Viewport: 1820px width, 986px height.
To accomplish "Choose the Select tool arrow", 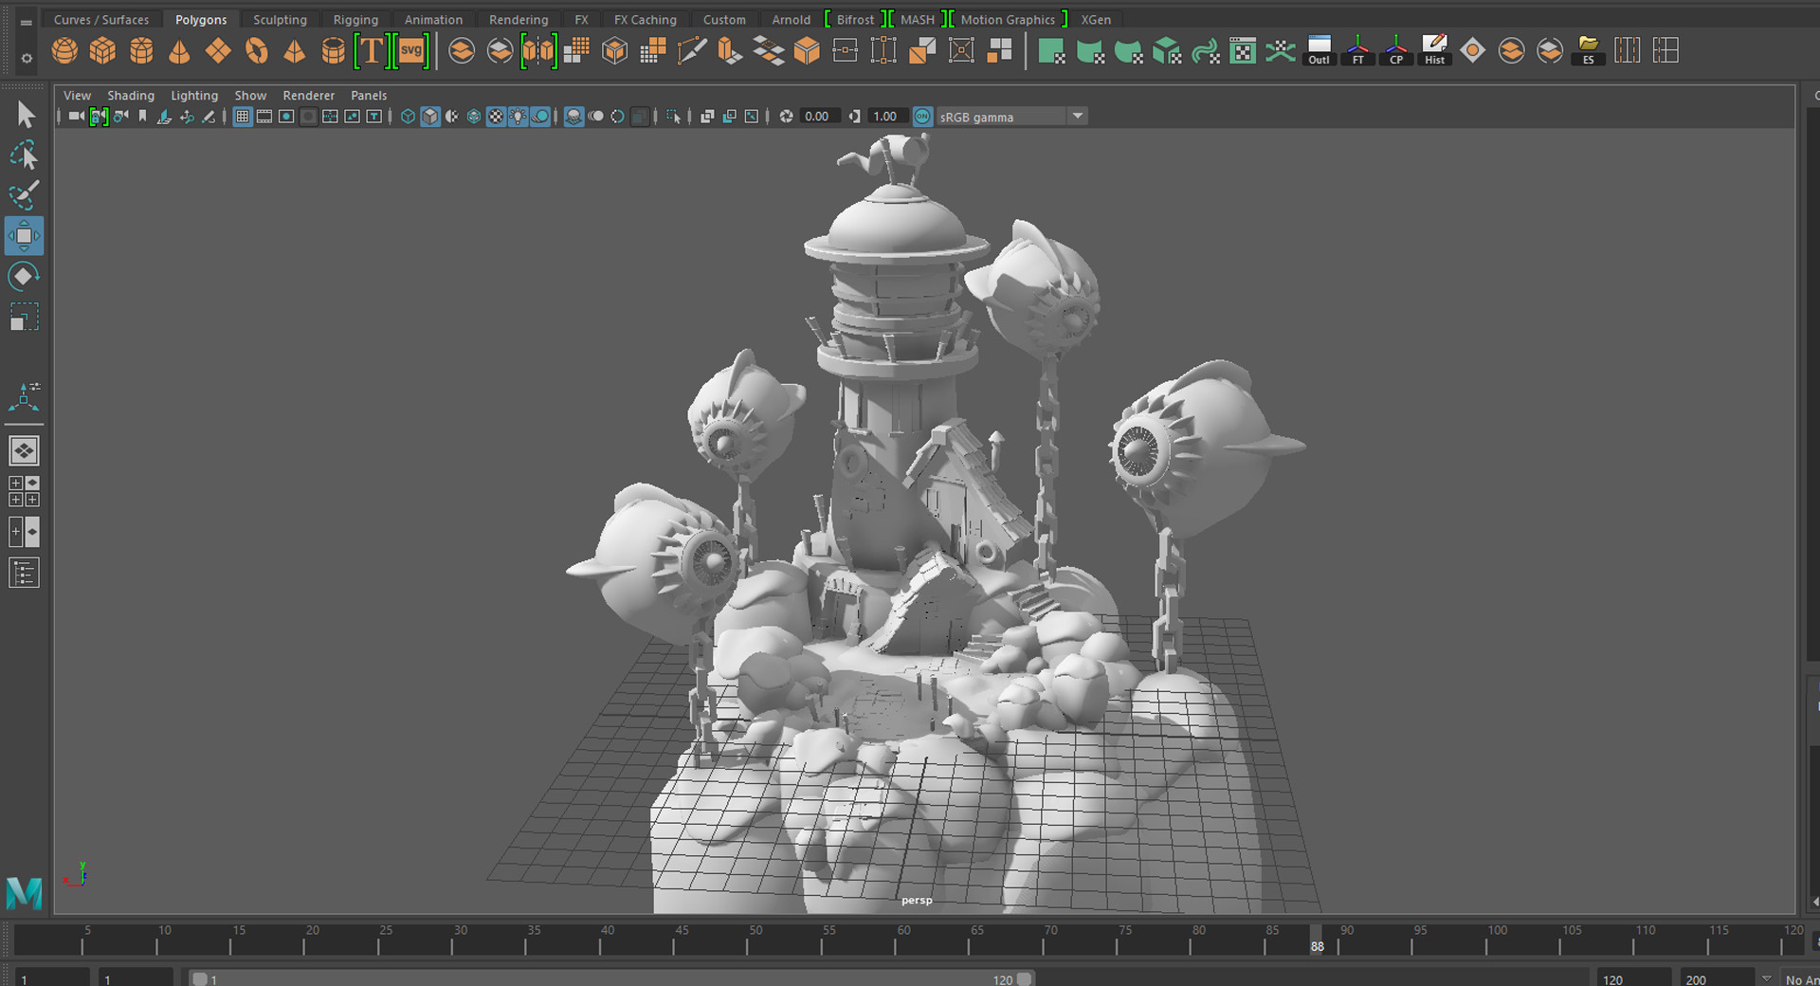I will coord(25,115).
